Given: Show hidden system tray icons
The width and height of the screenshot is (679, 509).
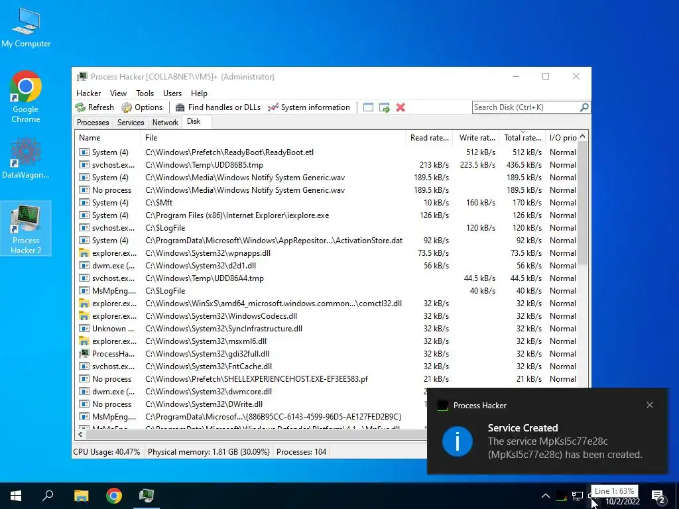Looking at the screenshot, I should tap(546, 496).
